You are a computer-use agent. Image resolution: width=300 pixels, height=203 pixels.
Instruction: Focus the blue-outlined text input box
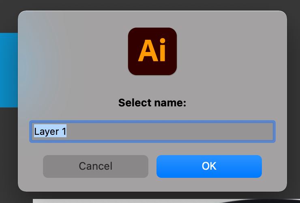[152, 132]
